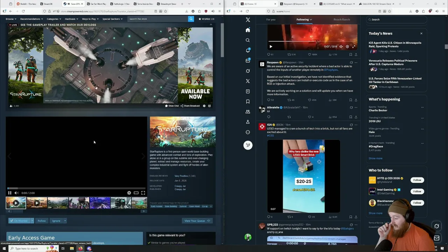
Task: Click Share Broadcast on Steam page
Action: 190,106
